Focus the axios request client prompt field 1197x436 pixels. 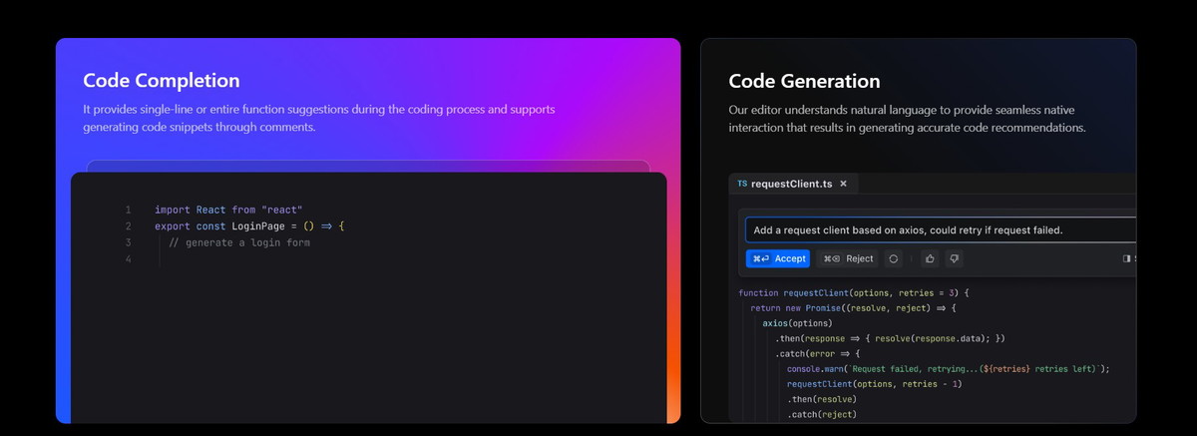[x=938, y=230]
